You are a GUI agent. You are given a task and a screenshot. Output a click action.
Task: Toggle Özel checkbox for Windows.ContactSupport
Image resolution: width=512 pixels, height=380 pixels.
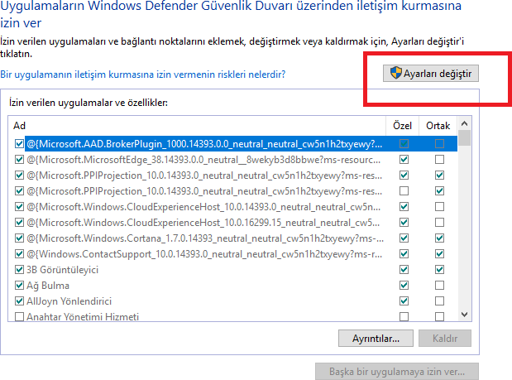[404, 254]
